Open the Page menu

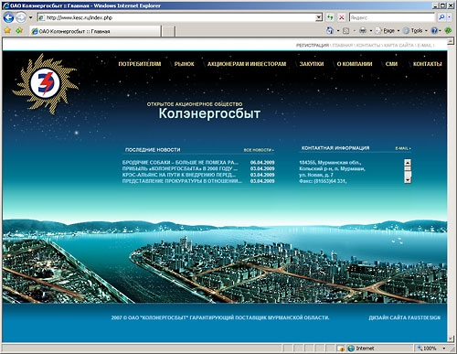[387, 31]
